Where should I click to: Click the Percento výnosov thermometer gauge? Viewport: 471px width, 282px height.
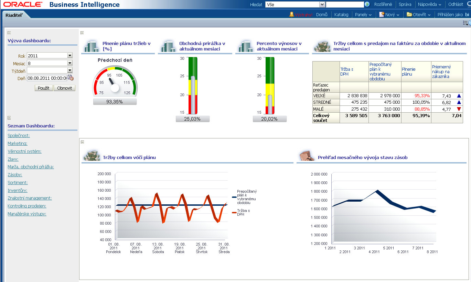tap(270, 86)
